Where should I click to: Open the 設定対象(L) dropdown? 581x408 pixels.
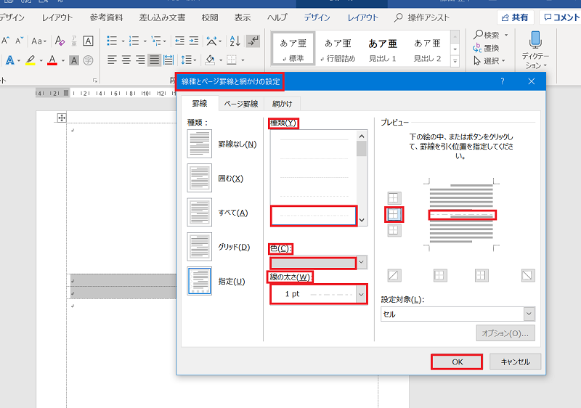coord(529,314)
